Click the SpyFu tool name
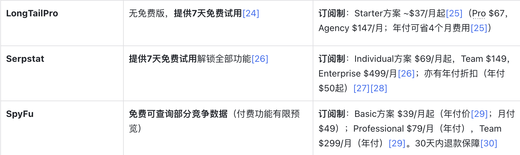This screenshot has width=520, height=155. click(20, 114)
